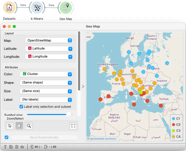186x151 pixels.
Task: Save the map image with disk icon
Action: (x=11, y=147)
